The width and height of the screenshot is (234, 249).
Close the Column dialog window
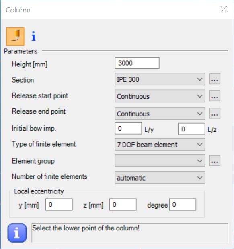pos(224,10)
